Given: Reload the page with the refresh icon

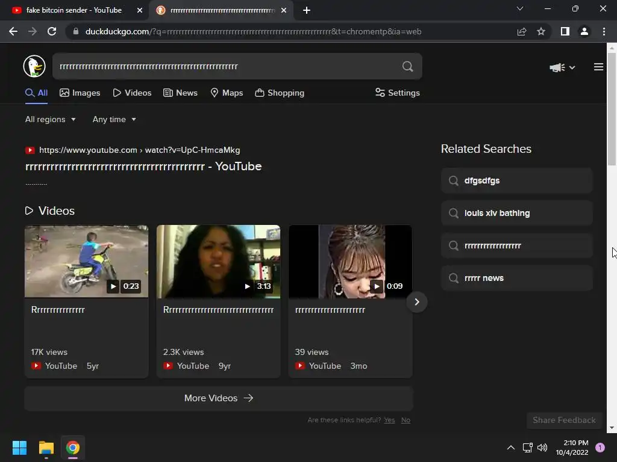Looking at the screenshot, I should [x=52, y=31].
